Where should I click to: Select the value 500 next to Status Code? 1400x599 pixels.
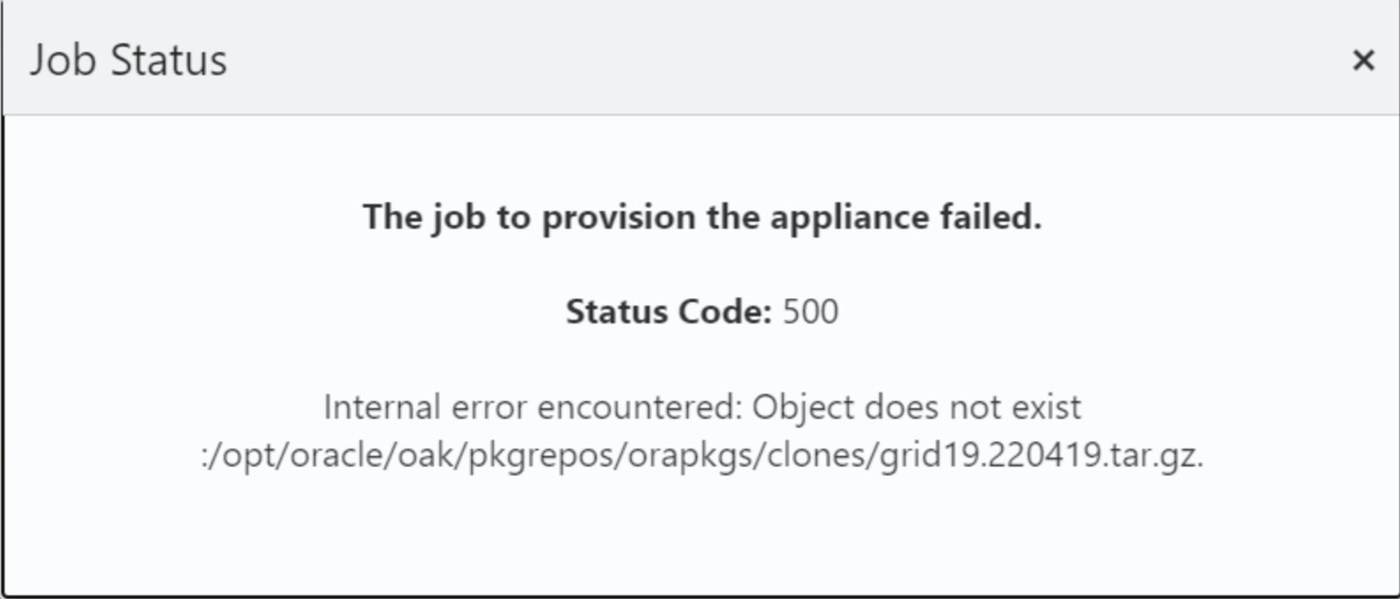click(810, 311)
